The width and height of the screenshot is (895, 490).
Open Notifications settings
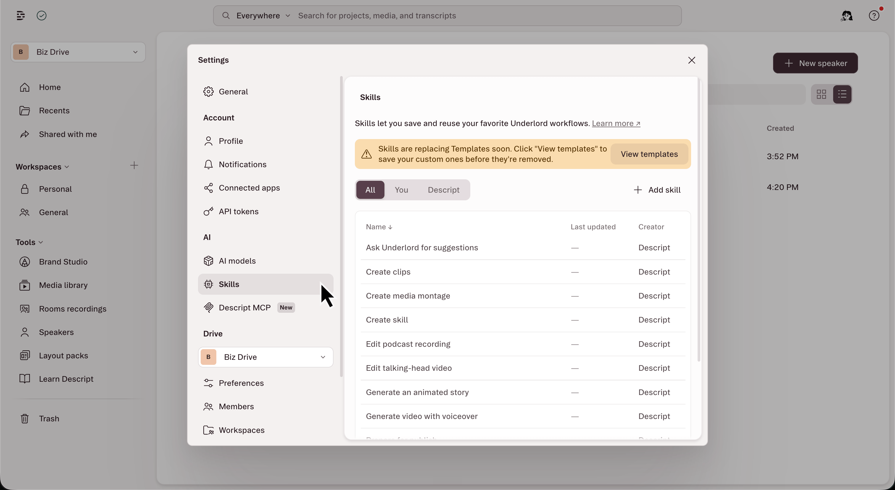click(265, 164)
